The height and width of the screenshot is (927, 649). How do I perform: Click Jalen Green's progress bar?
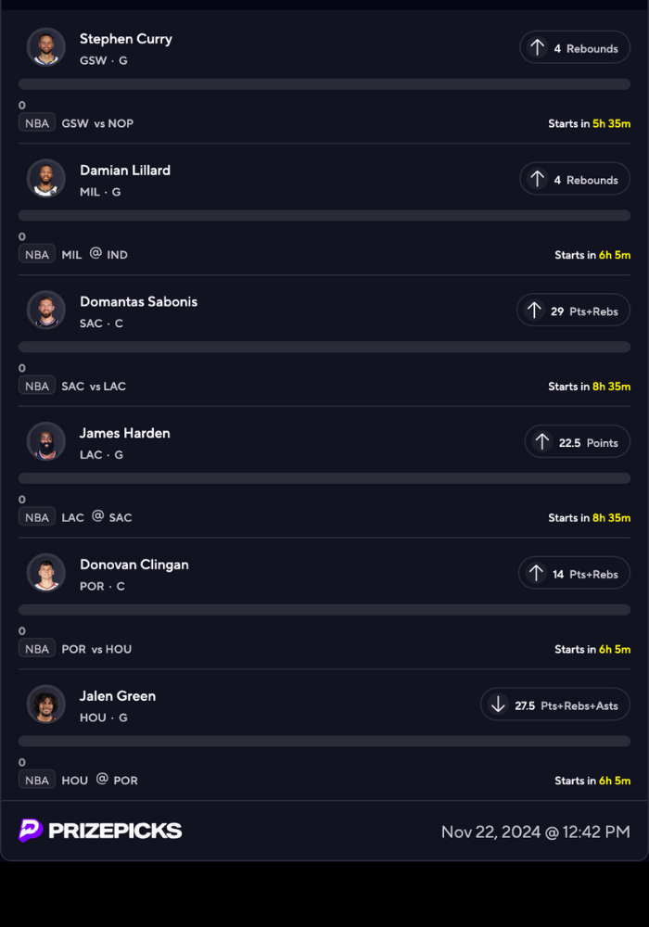pos(324,742)
